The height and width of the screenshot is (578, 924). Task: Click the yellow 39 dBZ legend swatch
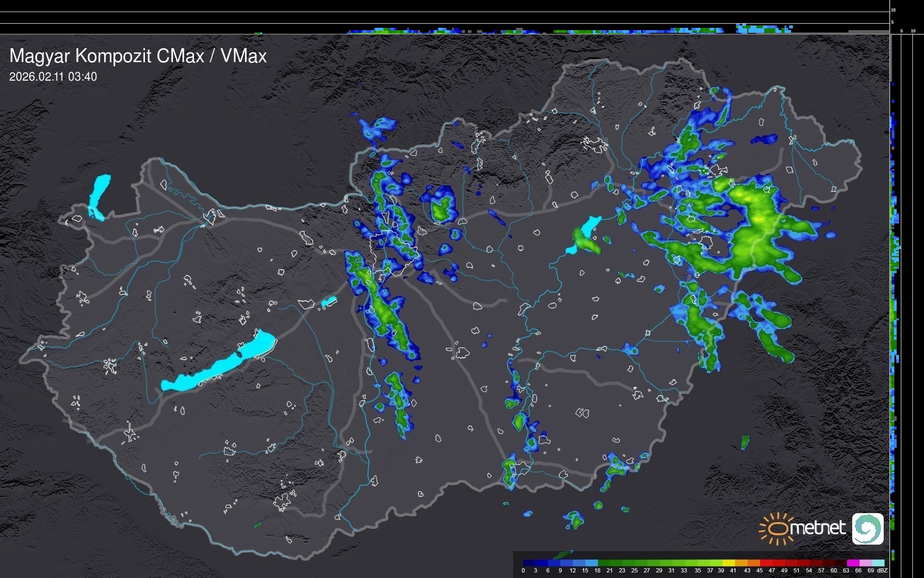(x=729, y=563)
